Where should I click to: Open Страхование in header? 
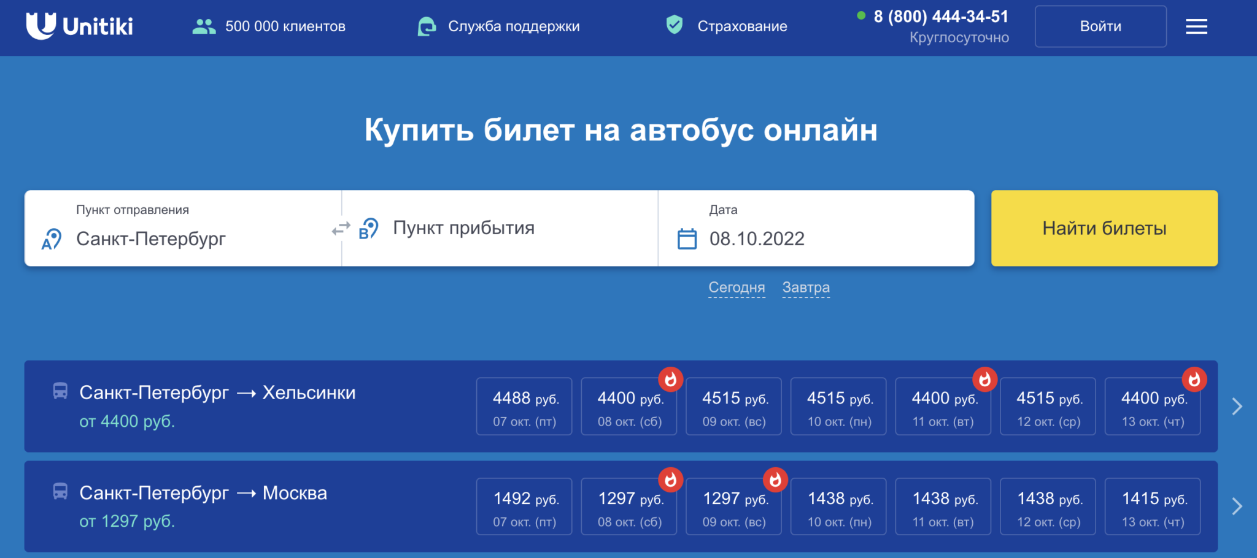coord(741,26)
